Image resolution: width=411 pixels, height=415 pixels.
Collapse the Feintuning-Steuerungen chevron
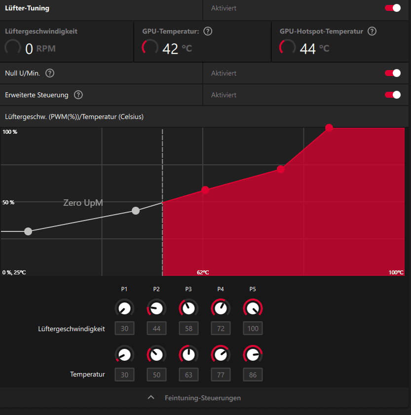click(x=151, y=397)
